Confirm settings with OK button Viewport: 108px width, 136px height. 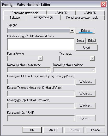point(32,130)
